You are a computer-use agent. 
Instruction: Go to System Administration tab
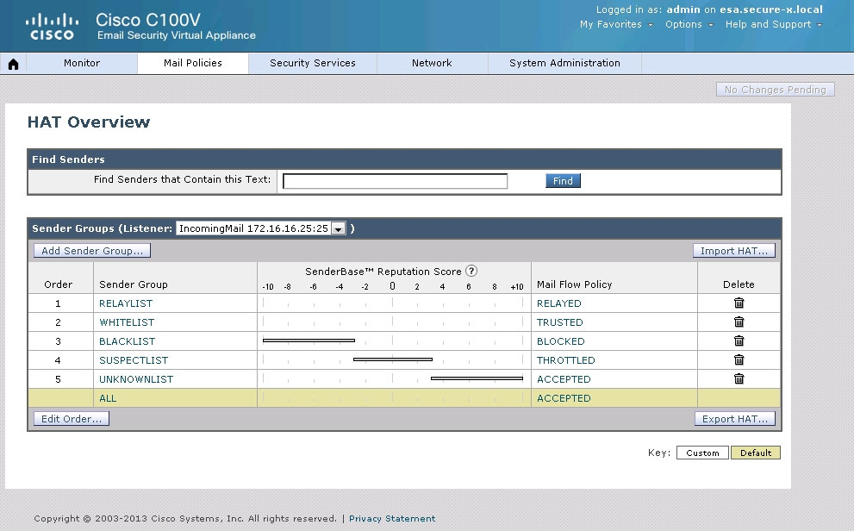click(x=564, y=63)
